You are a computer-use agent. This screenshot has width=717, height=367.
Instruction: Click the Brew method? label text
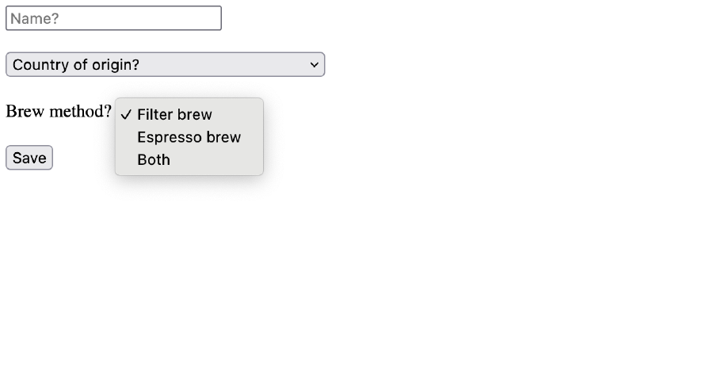pos(59,111)
